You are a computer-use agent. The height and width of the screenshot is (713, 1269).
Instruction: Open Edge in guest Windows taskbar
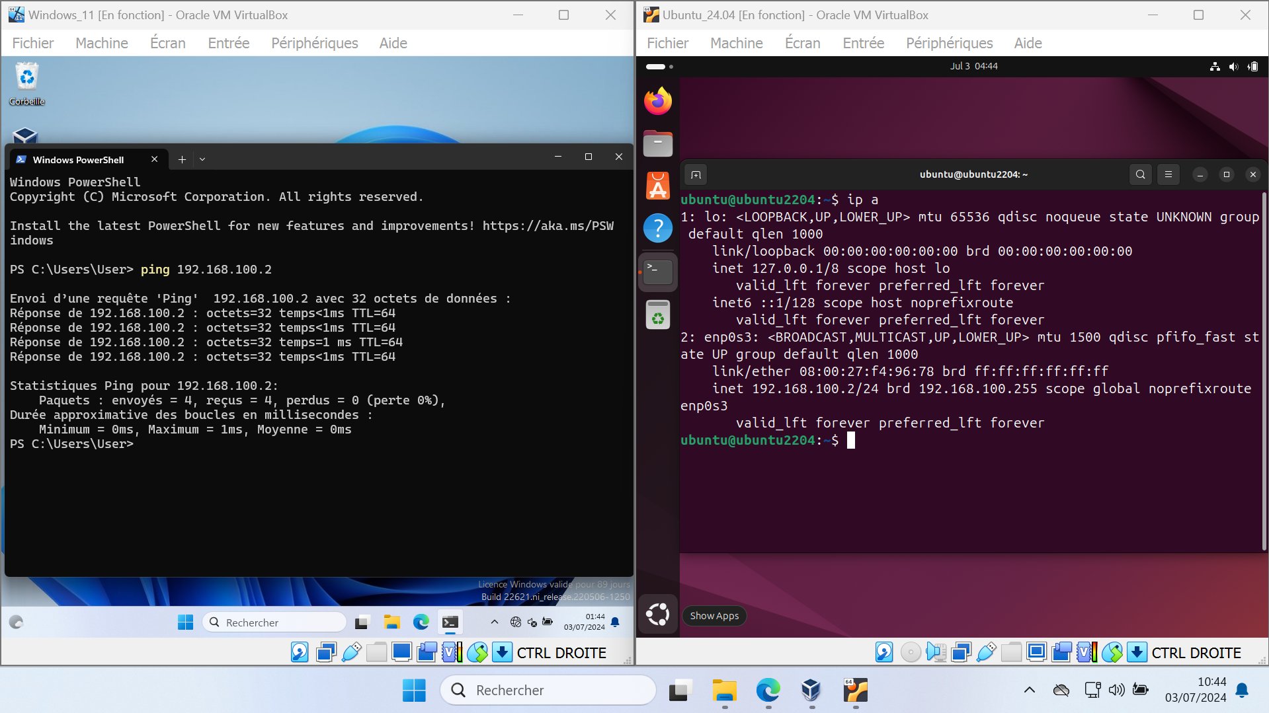pyautogui.click(x=421, y=622)
